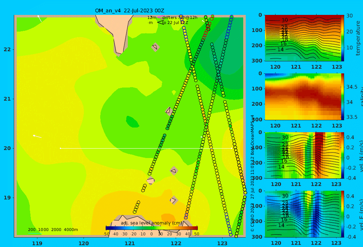
Task: Open the temperature section plot
Action: (x=303, y=38)
